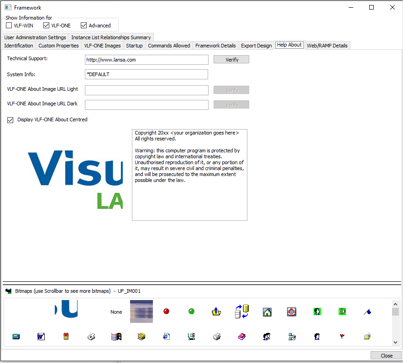
Task: Select the fax machine bitmap next to traffic light
Action: [x=91, y=337]
